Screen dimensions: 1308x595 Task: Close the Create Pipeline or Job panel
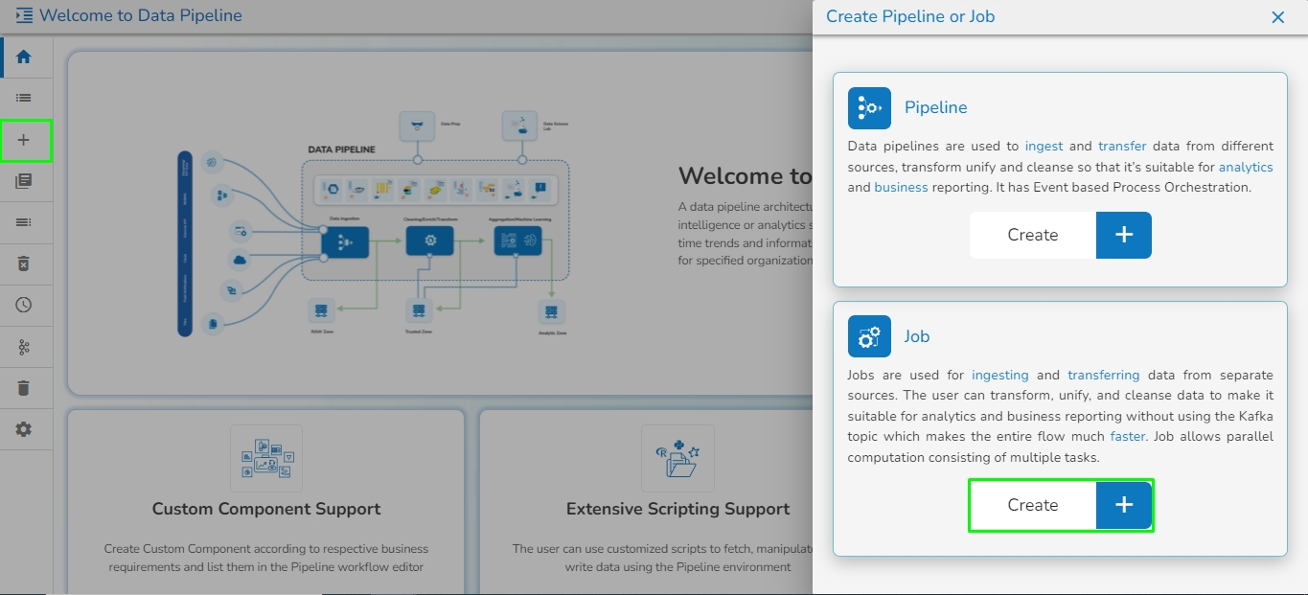pyautogui.click(x=1277, y=16)
